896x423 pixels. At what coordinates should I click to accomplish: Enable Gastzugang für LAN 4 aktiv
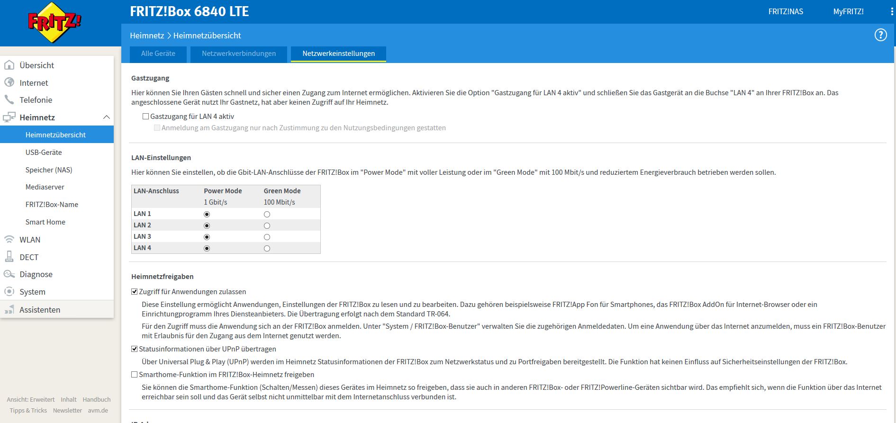pyautogui.click(x=146, y=116)
